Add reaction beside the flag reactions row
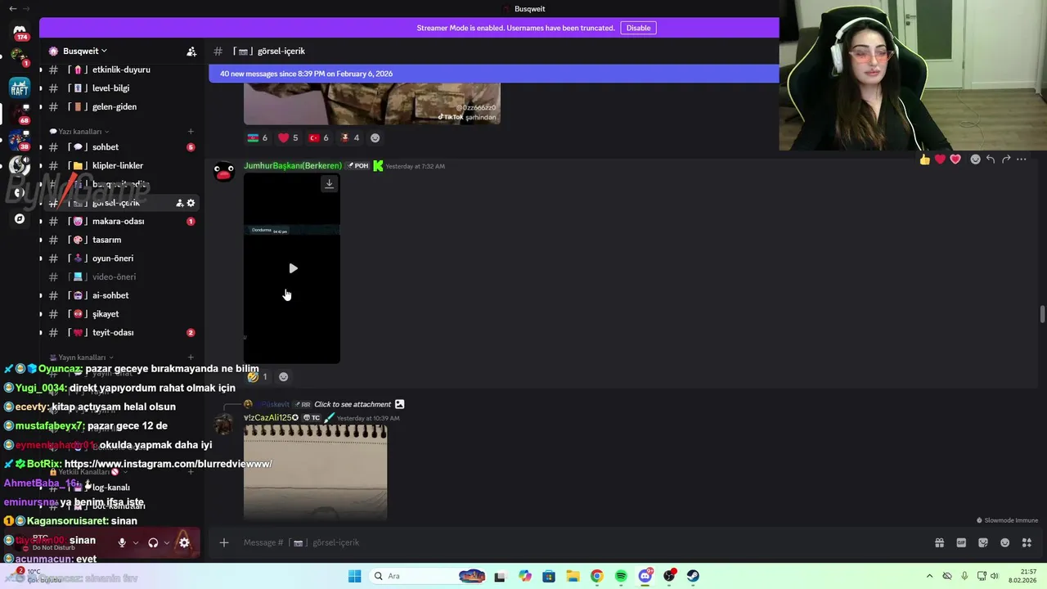Image resolution: width=1047 pixels, height=589 pixels. point(375,138)
